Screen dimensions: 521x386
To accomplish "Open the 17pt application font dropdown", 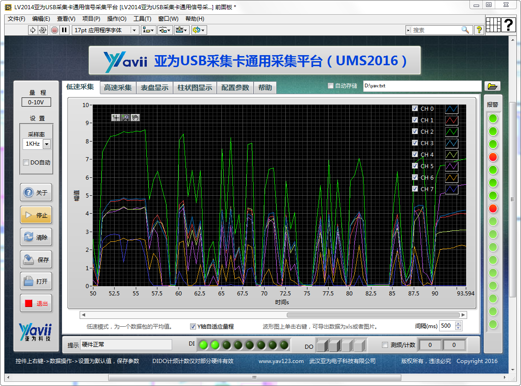I will [x=135, y=30].
